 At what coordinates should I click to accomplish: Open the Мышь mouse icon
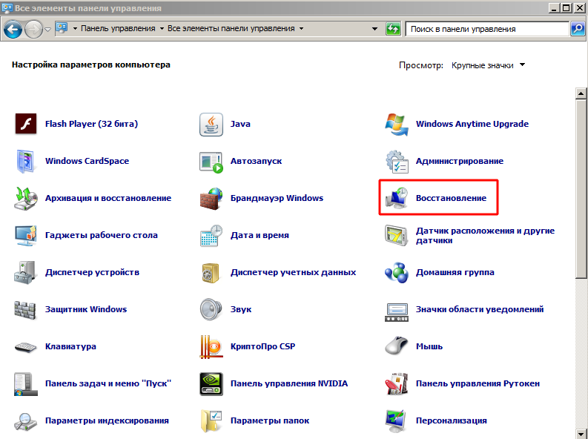click(397, 346)
